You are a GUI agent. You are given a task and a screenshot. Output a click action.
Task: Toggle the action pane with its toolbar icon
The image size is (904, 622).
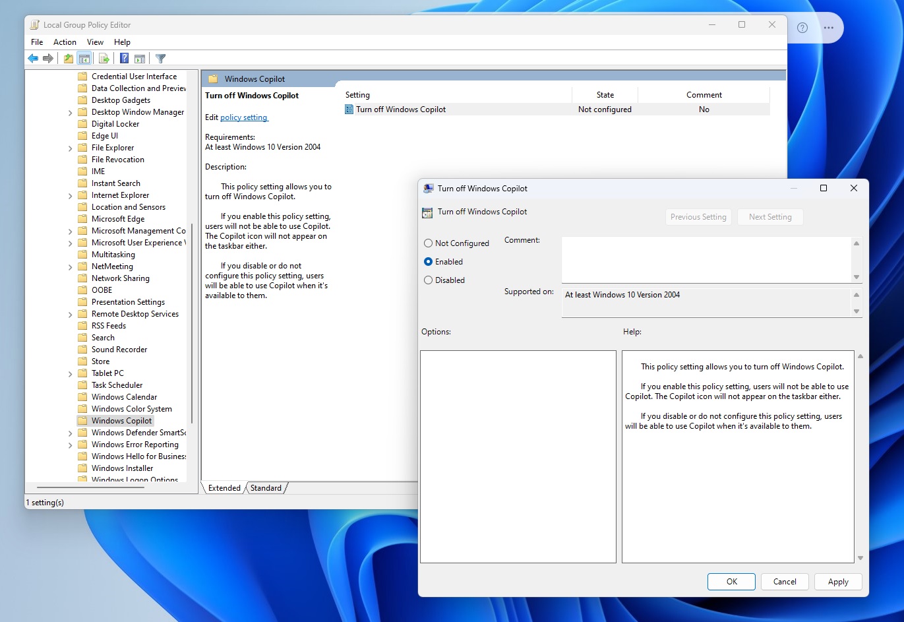[x=140, y=58]
